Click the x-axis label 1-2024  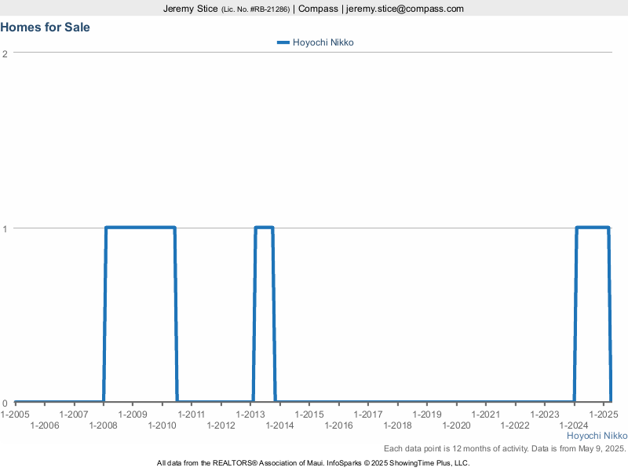tap(574, 425)
